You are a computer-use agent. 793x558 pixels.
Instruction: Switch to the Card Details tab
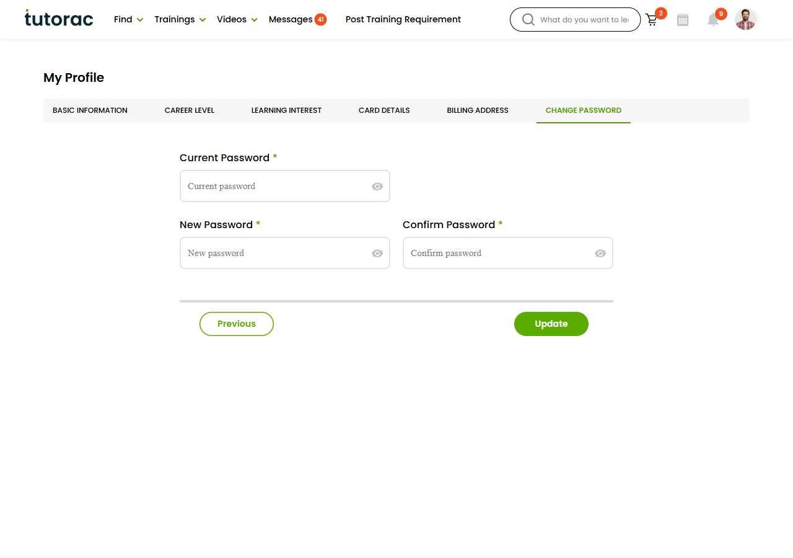click(384, 110)
